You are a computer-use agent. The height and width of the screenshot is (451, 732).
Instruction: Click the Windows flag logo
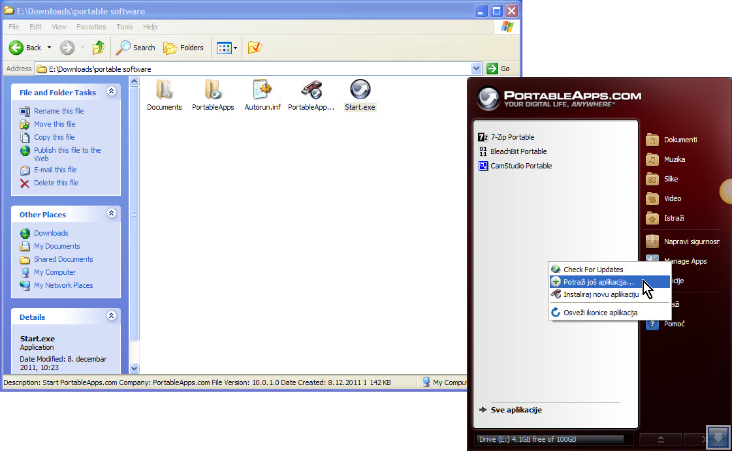tap(507, 27)
